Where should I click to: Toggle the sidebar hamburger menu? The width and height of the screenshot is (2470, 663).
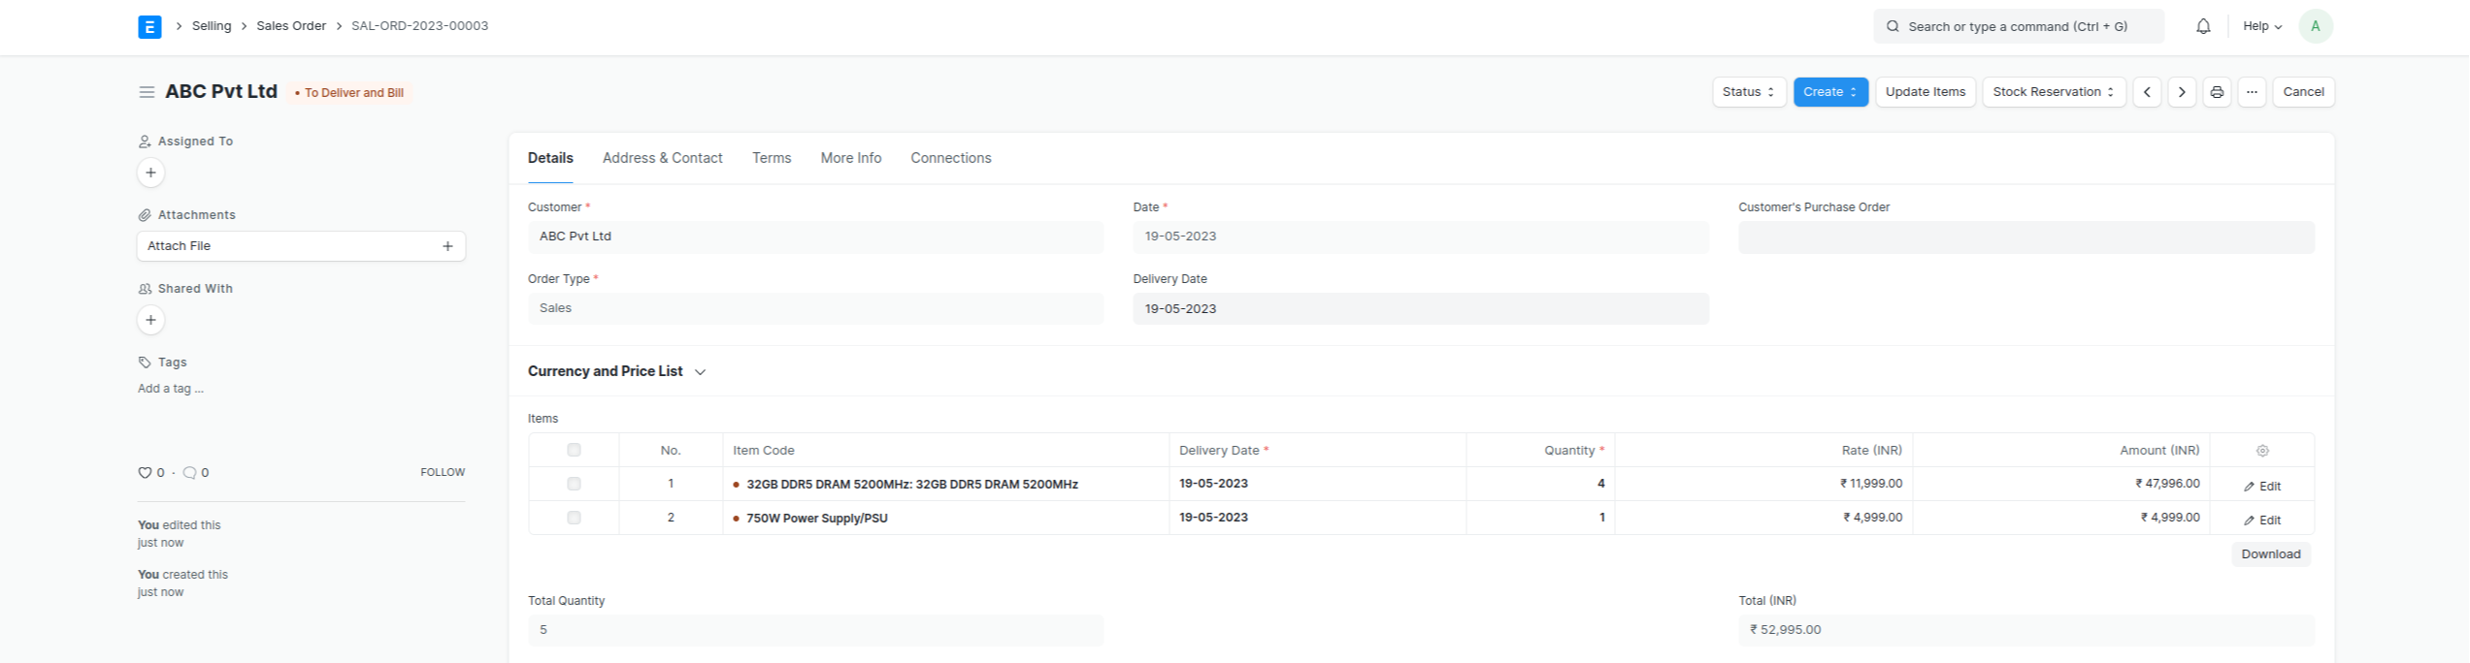coord(147,92)
